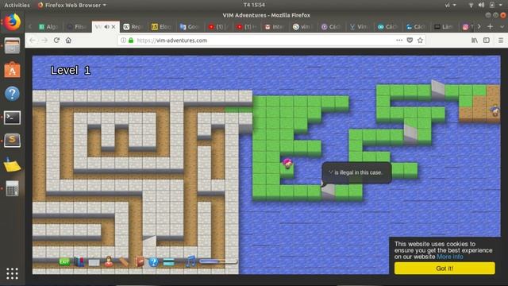Dismiss cookie notice with Got it!
This screenshot has height=286, width=508.
[444, 269]
